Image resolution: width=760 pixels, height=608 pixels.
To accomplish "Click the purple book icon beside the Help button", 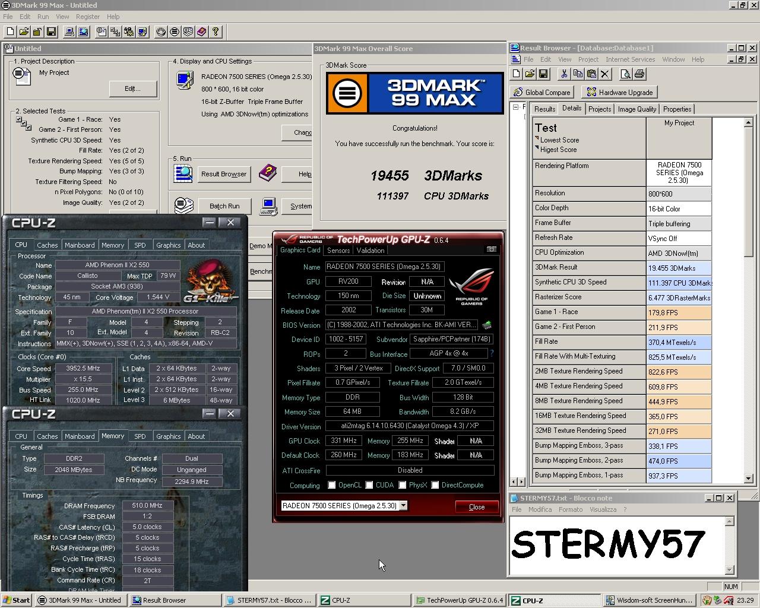I will point(268,173).
